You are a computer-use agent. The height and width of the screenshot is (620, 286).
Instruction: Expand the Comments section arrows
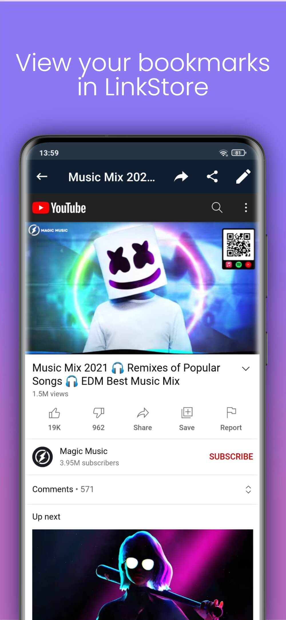248,489
